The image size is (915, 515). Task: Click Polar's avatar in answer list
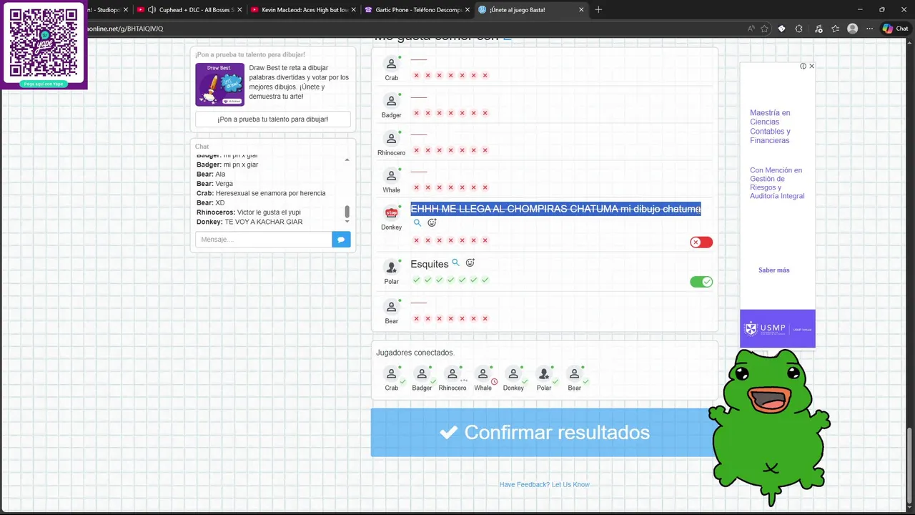[x=391, y=268]
